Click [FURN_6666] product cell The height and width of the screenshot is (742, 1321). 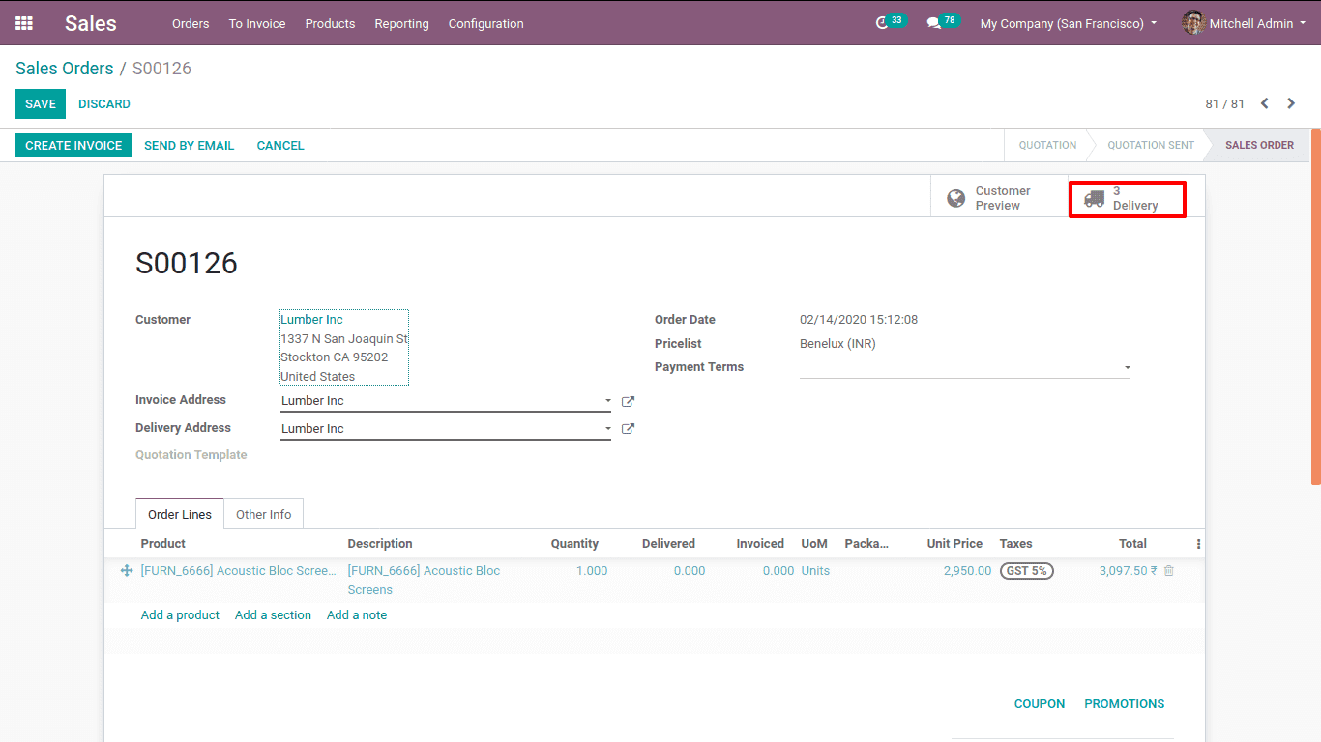click(239, 571)
